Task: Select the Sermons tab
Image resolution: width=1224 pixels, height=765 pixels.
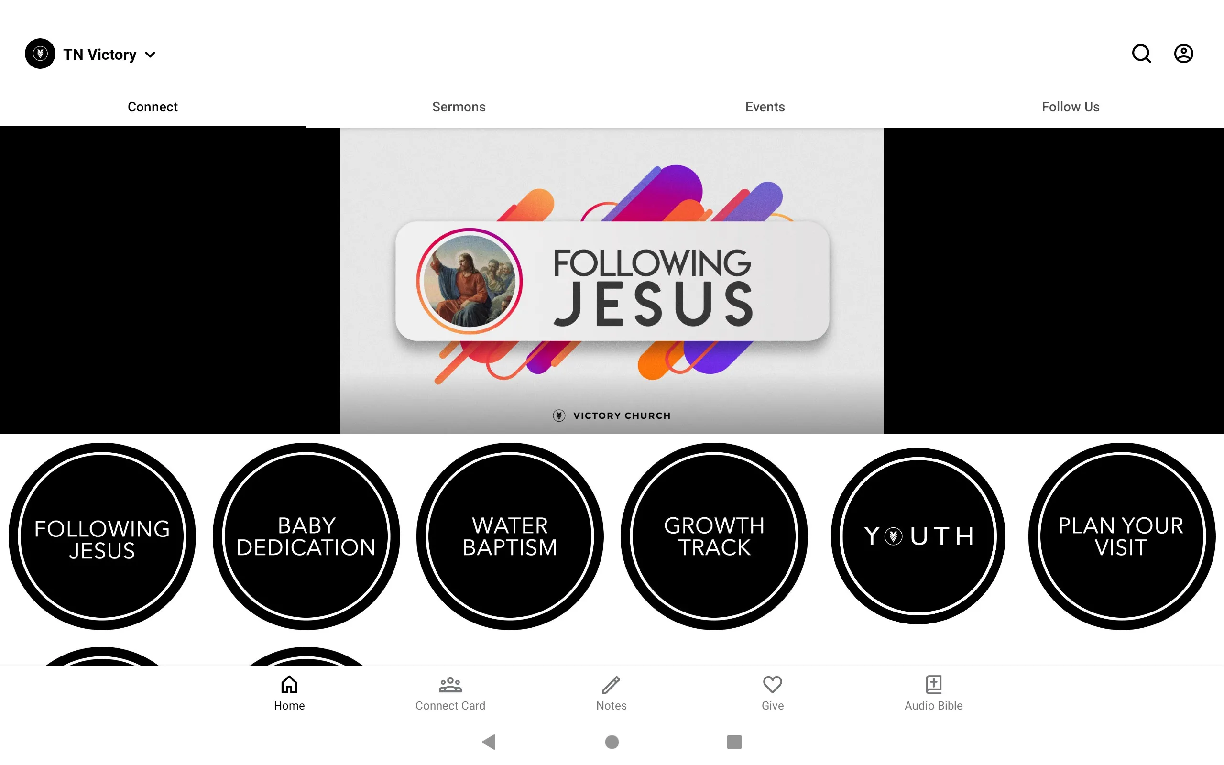Action: 458,107
